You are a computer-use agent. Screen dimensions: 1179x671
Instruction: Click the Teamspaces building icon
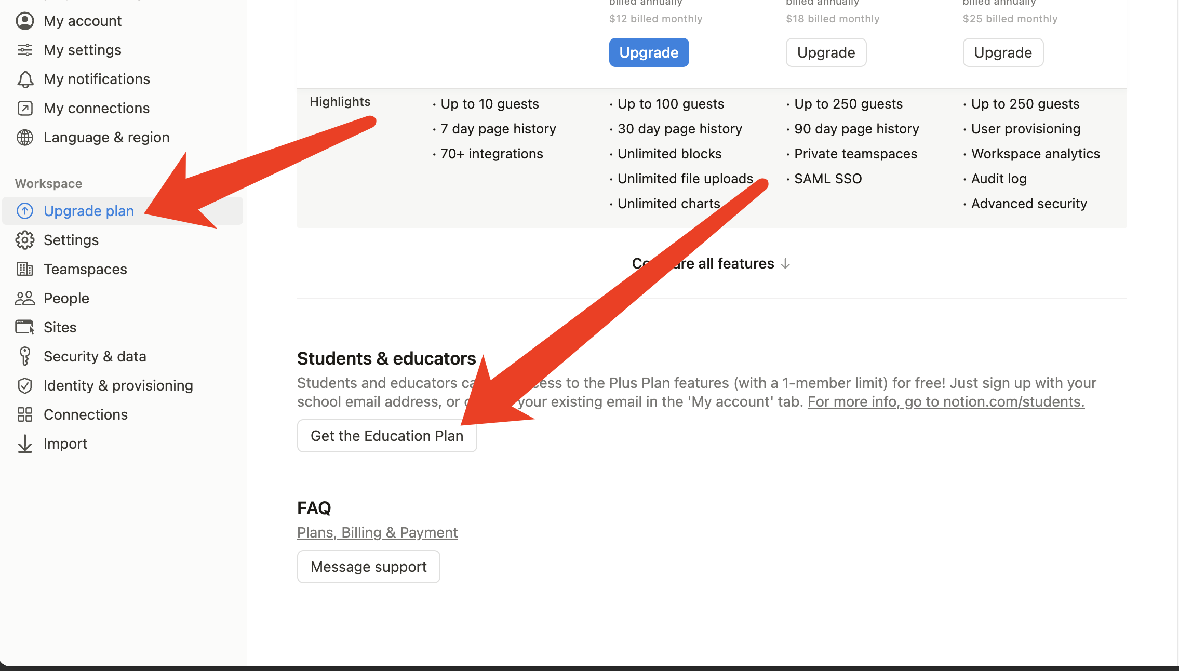[x=25, y=269]
